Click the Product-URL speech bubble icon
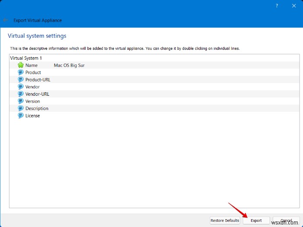This screenshot has height=227, width=303. 21,79
